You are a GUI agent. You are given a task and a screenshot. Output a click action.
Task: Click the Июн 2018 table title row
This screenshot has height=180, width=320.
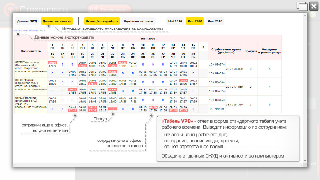(148, 39)
